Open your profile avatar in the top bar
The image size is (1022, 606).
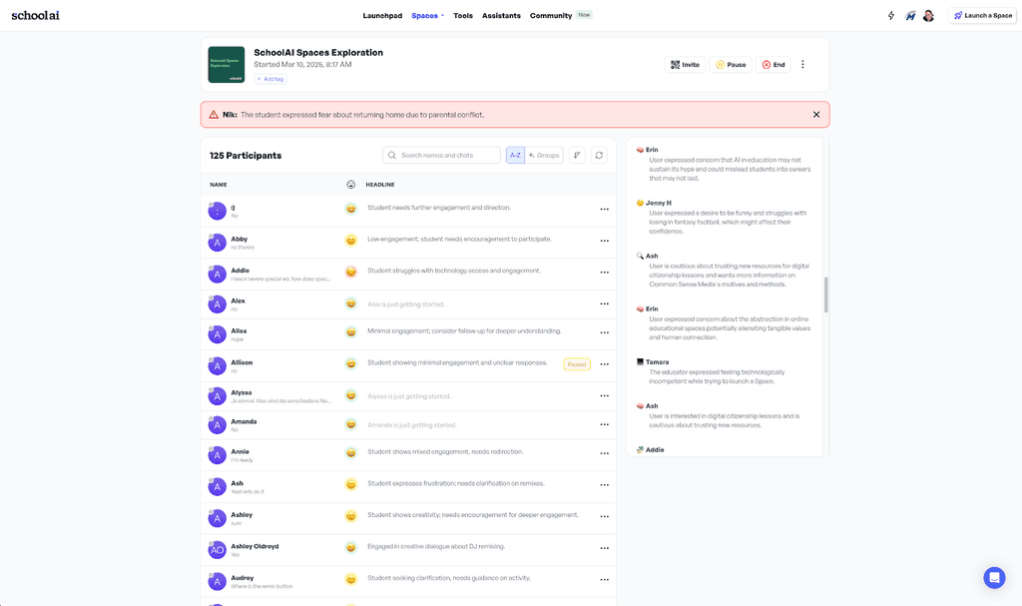point(928,14)
